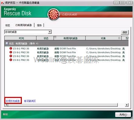Click the 已检测到威胁 red status banner

[x=95, y=14]
